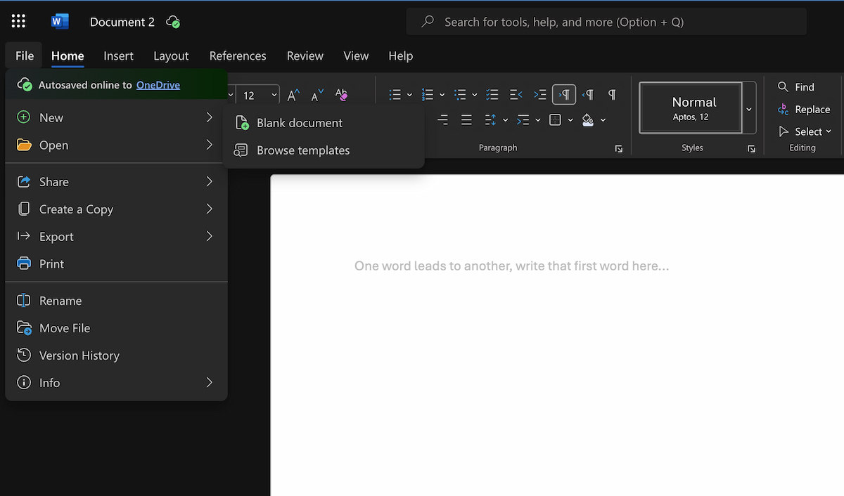Toggle the show paragraph marks button
This screenshot has width=844, height=496.
pyautogui.click(x=610, y=93)
